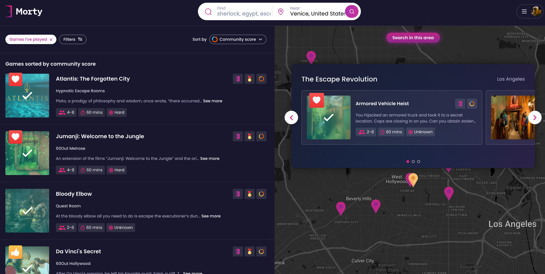Click the score ring icon for Atlantis
Viewport: 545px width, 274px height.
tap(261, 79)
